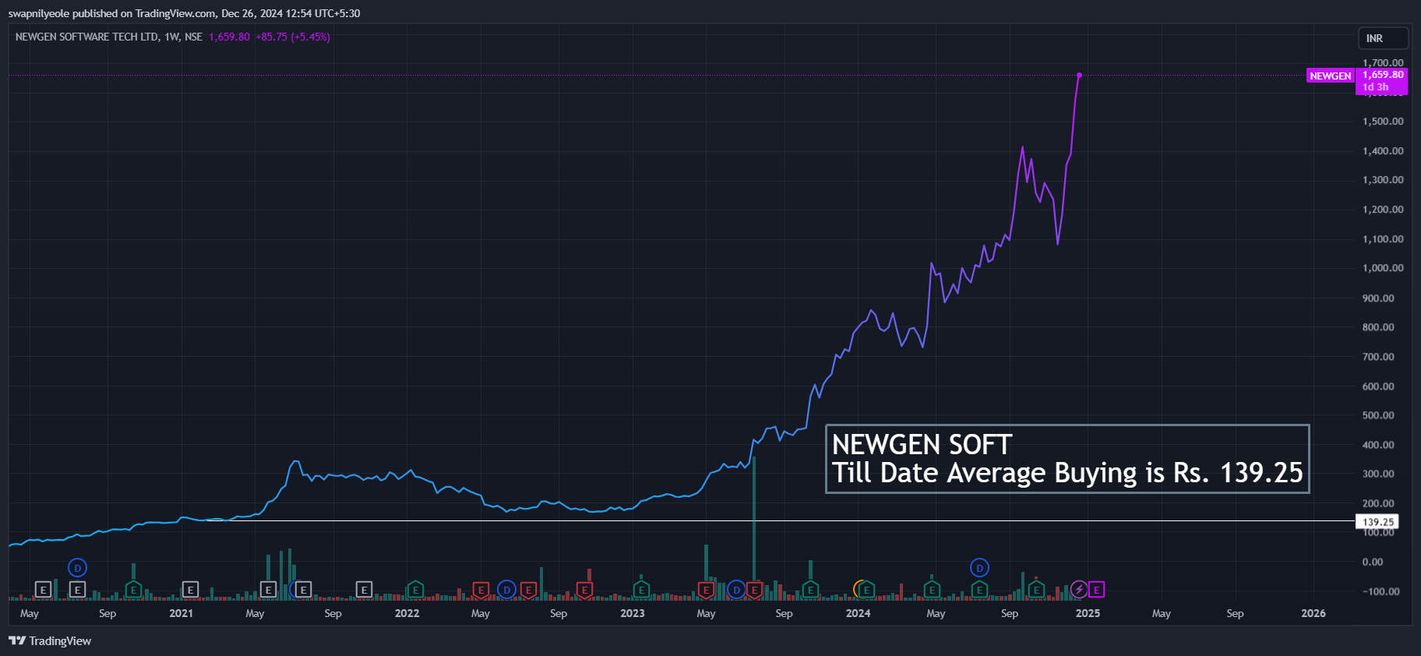Select the green earnings E marker above 2022
This screenshot has width=1421, height=656.
tap(415, 590)
